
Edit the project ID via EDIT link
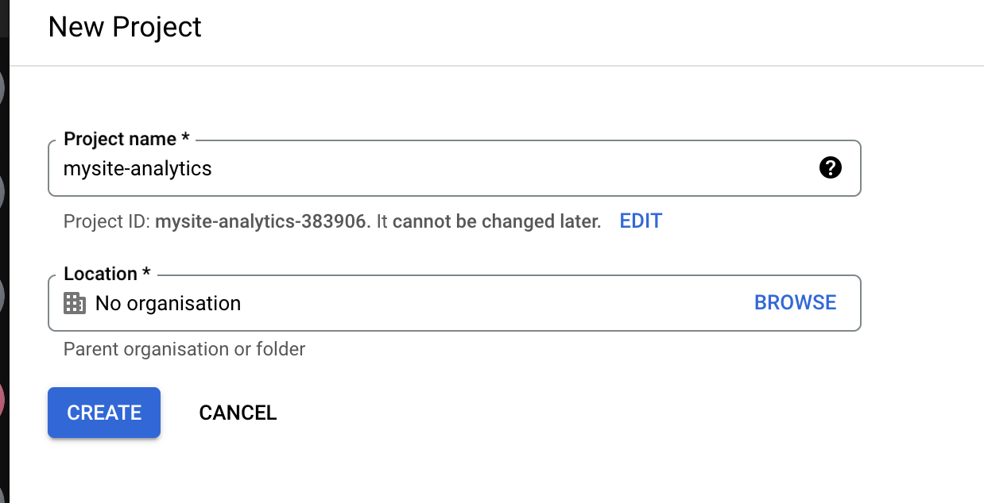(641, 221)
